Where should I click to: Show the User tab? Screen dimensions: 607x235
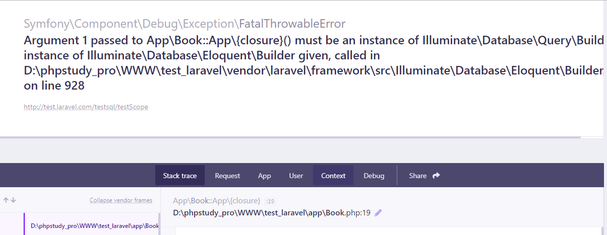(296, 176)
